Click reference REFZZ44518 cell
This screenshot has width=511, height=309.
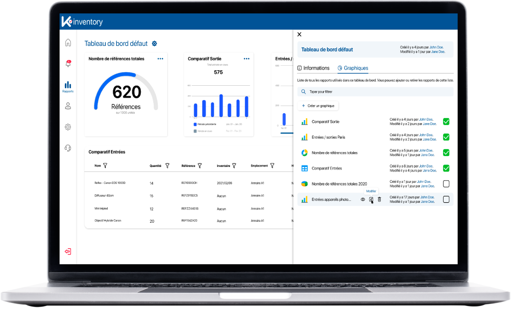(x=190, y=209)
